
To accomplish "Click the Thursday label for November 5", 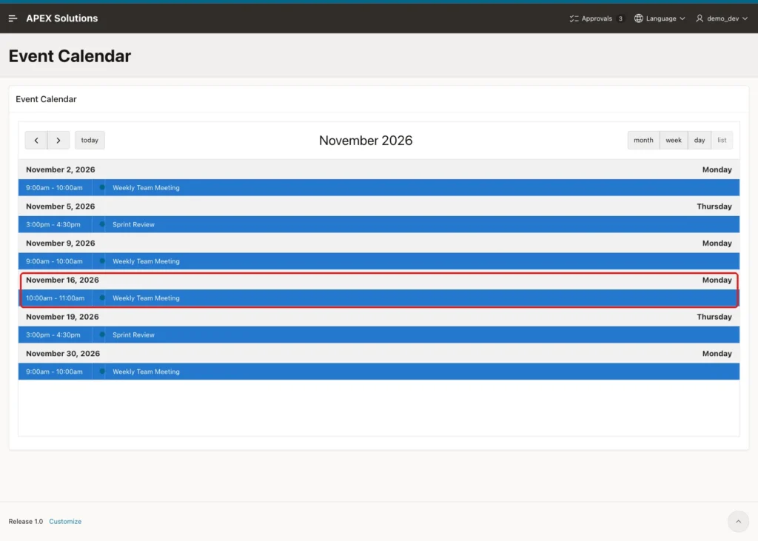I will [x=714, y=206].
